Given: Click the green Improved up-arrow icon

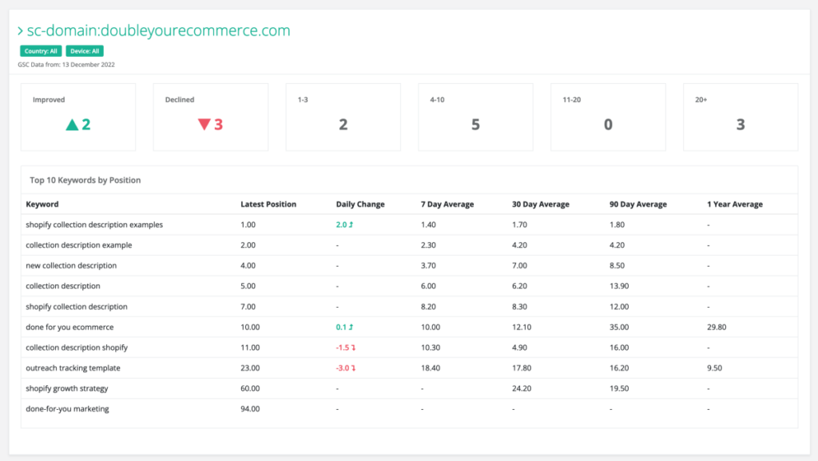Looking at the screenshot, I should pyautogui.click(x=72, y=125).
